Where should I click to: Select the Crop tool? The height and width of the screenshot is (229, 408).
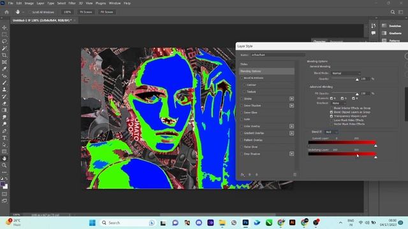4,55
